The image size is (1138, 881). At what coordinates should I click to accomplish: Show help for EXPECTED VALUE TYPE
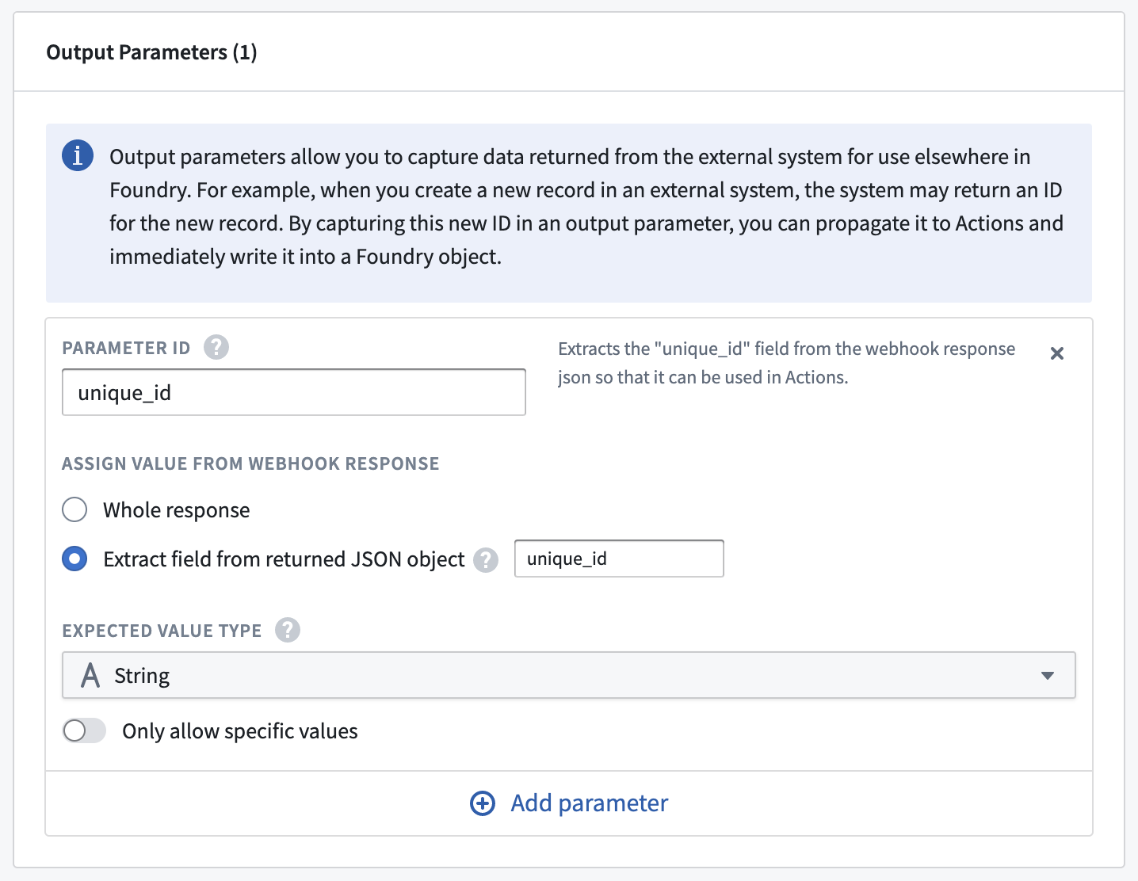288,630
